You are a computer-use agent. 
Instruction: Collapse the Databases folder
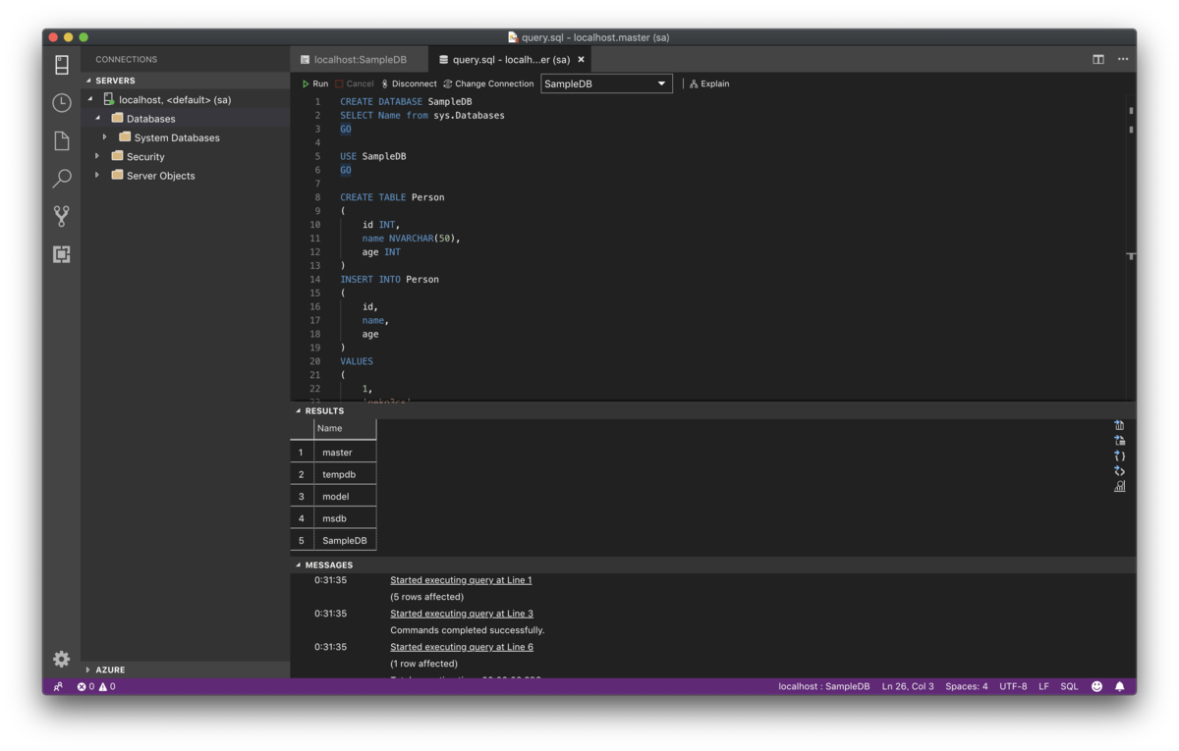(x=97, y=118)
